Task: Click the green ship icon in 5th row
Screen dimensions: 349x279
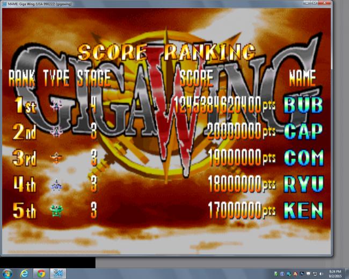Action: (56, 210)
